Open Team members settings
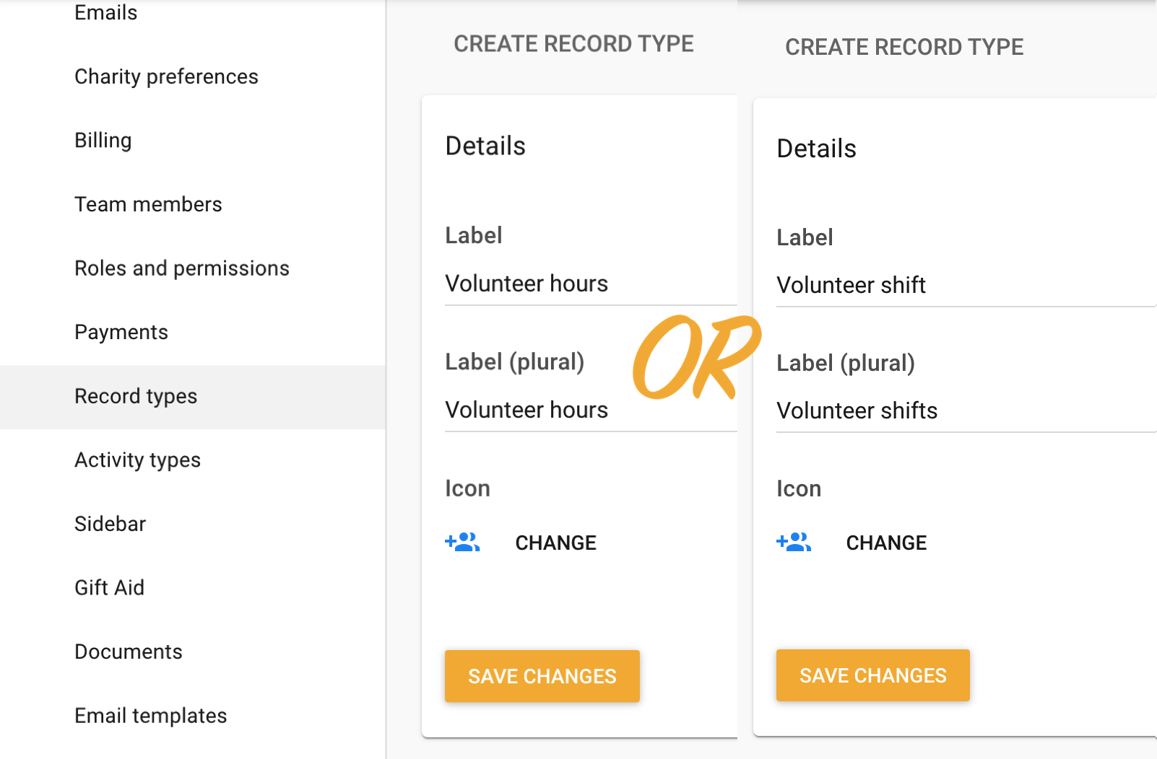Viewport: 1157px width, 759px height. point(148,204)
